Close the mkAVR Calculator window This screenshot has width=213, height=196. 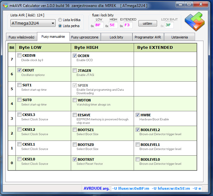(x=201, y=4)
